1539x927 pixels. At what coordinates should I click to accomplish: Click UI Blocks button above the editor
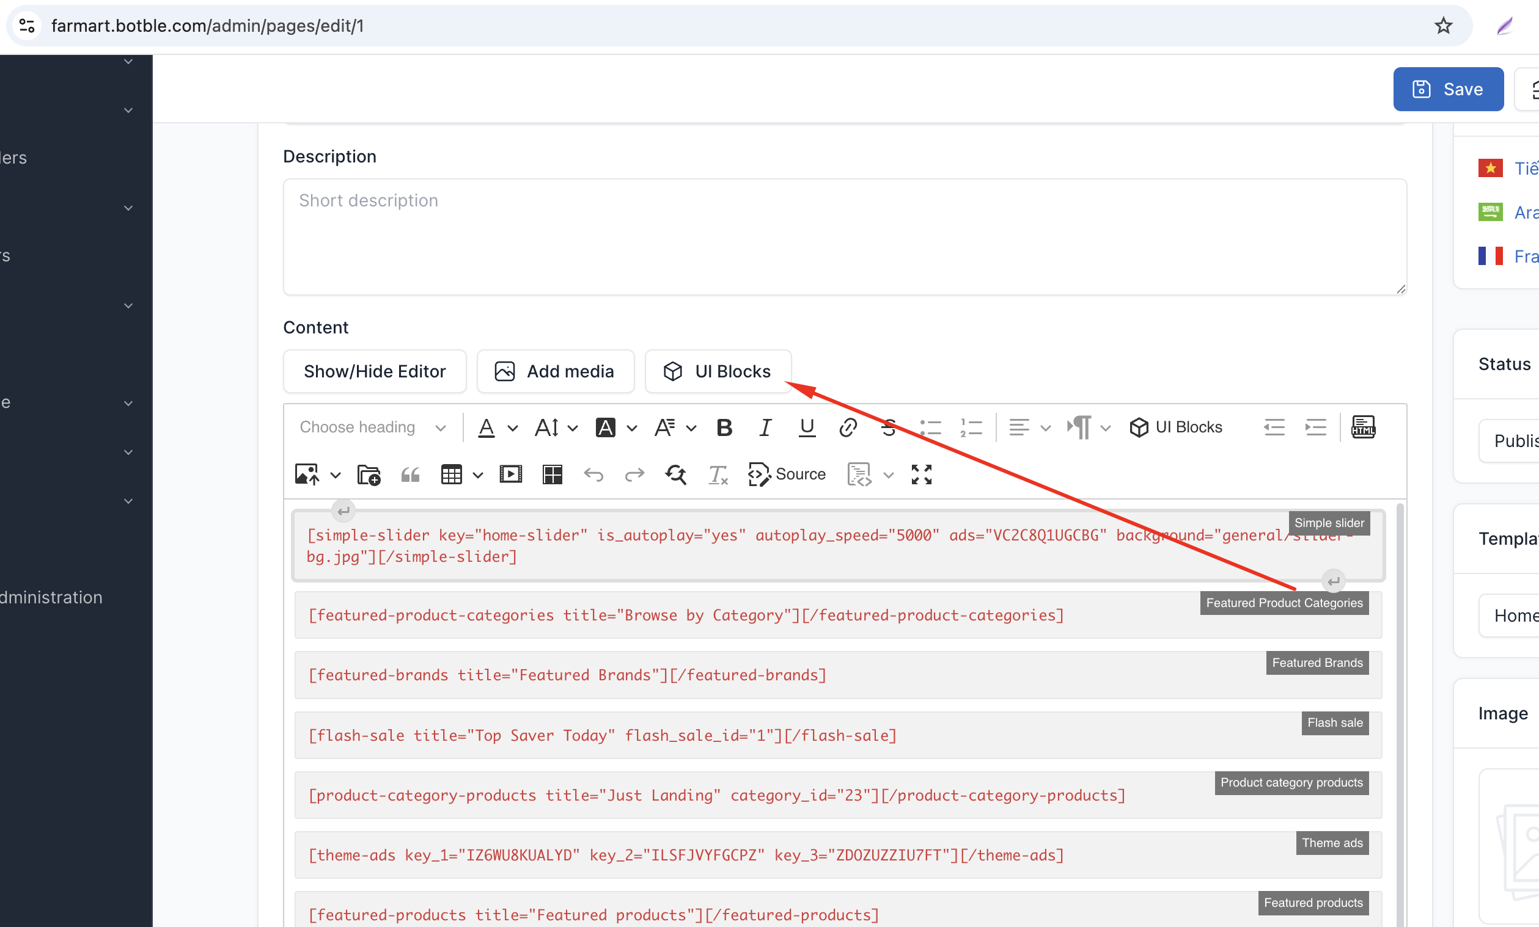(x=718, y=371)
